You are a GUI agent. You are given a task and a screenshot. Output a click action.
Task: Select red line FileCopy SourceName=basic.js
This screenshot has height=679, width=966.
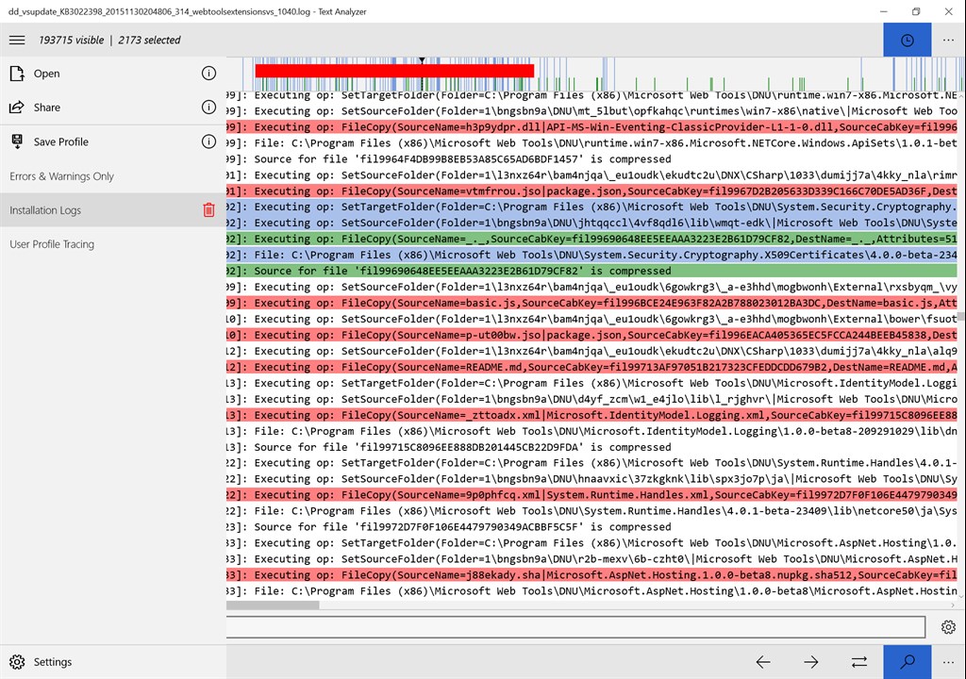coord(591,303)
